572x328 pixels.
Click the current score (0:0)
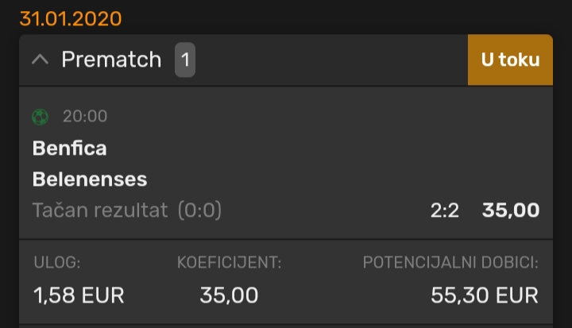point(199,210)
